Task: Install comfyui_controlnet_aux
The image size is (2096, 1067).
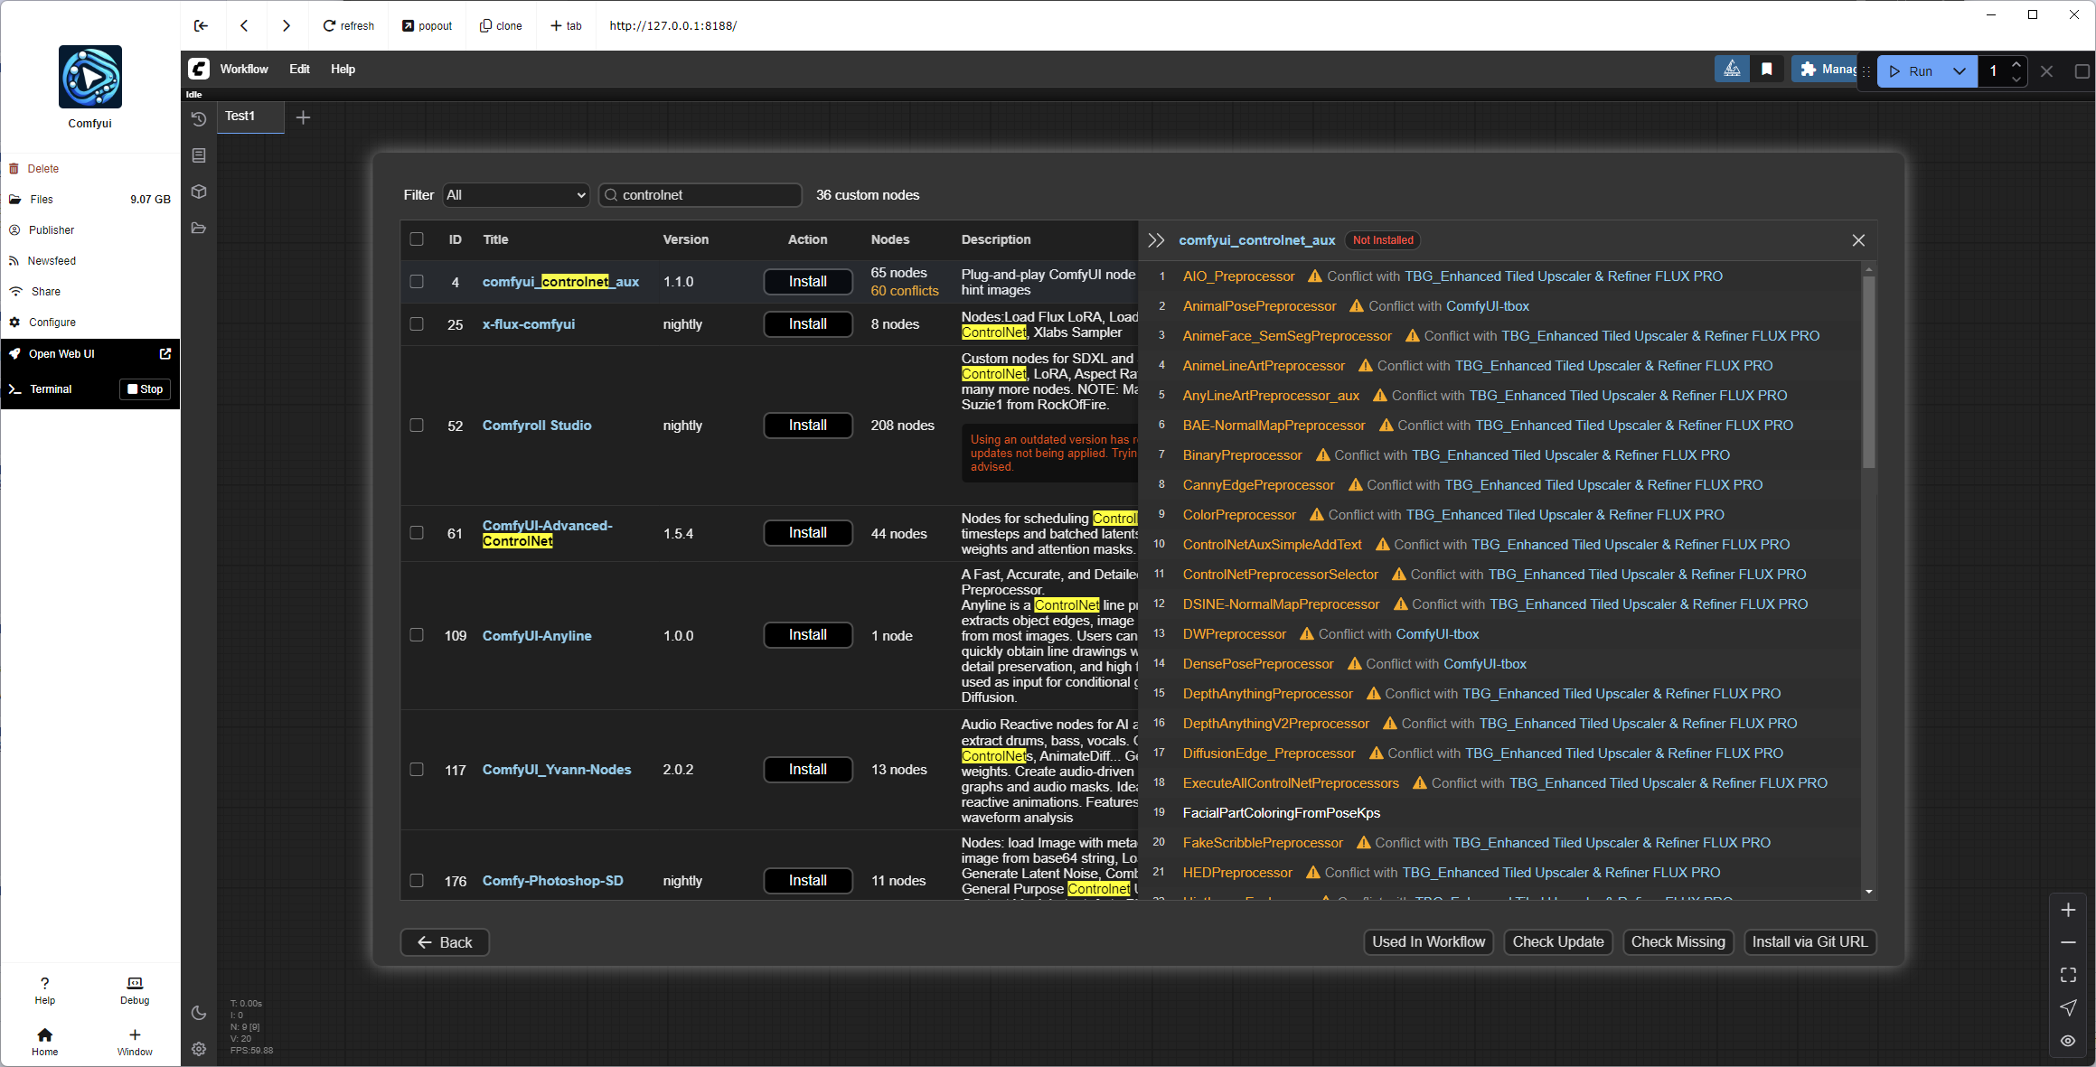Action: point(808,282)
